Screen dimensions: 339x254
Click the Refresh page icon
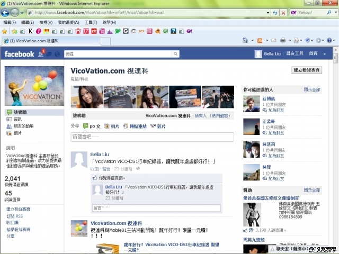point(275,13)
